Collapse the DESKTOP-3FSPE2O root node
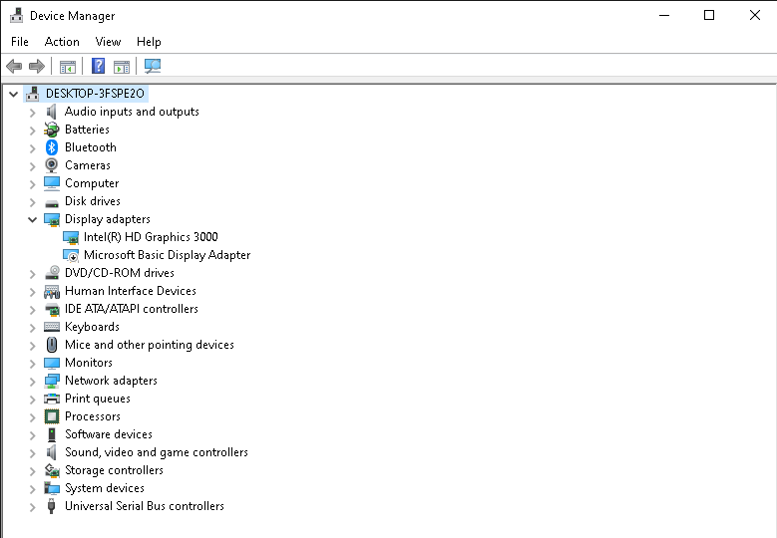 14,94
